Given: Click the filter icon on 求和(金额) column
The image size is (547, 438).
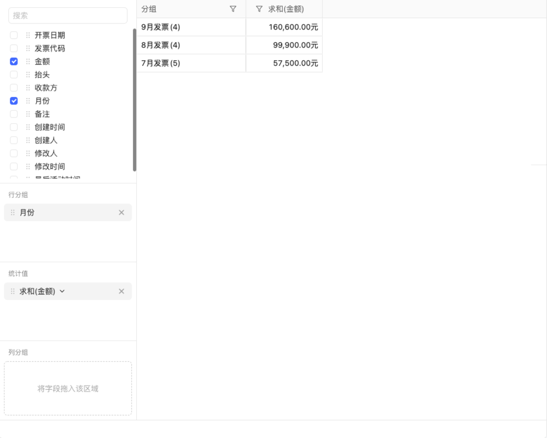Looking at the screenshot, I should pos(257,9).
